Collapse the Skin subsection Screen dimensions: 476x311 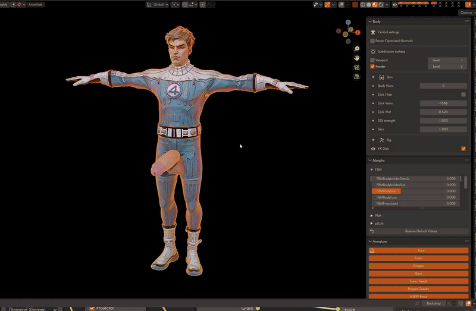(373, 77)
